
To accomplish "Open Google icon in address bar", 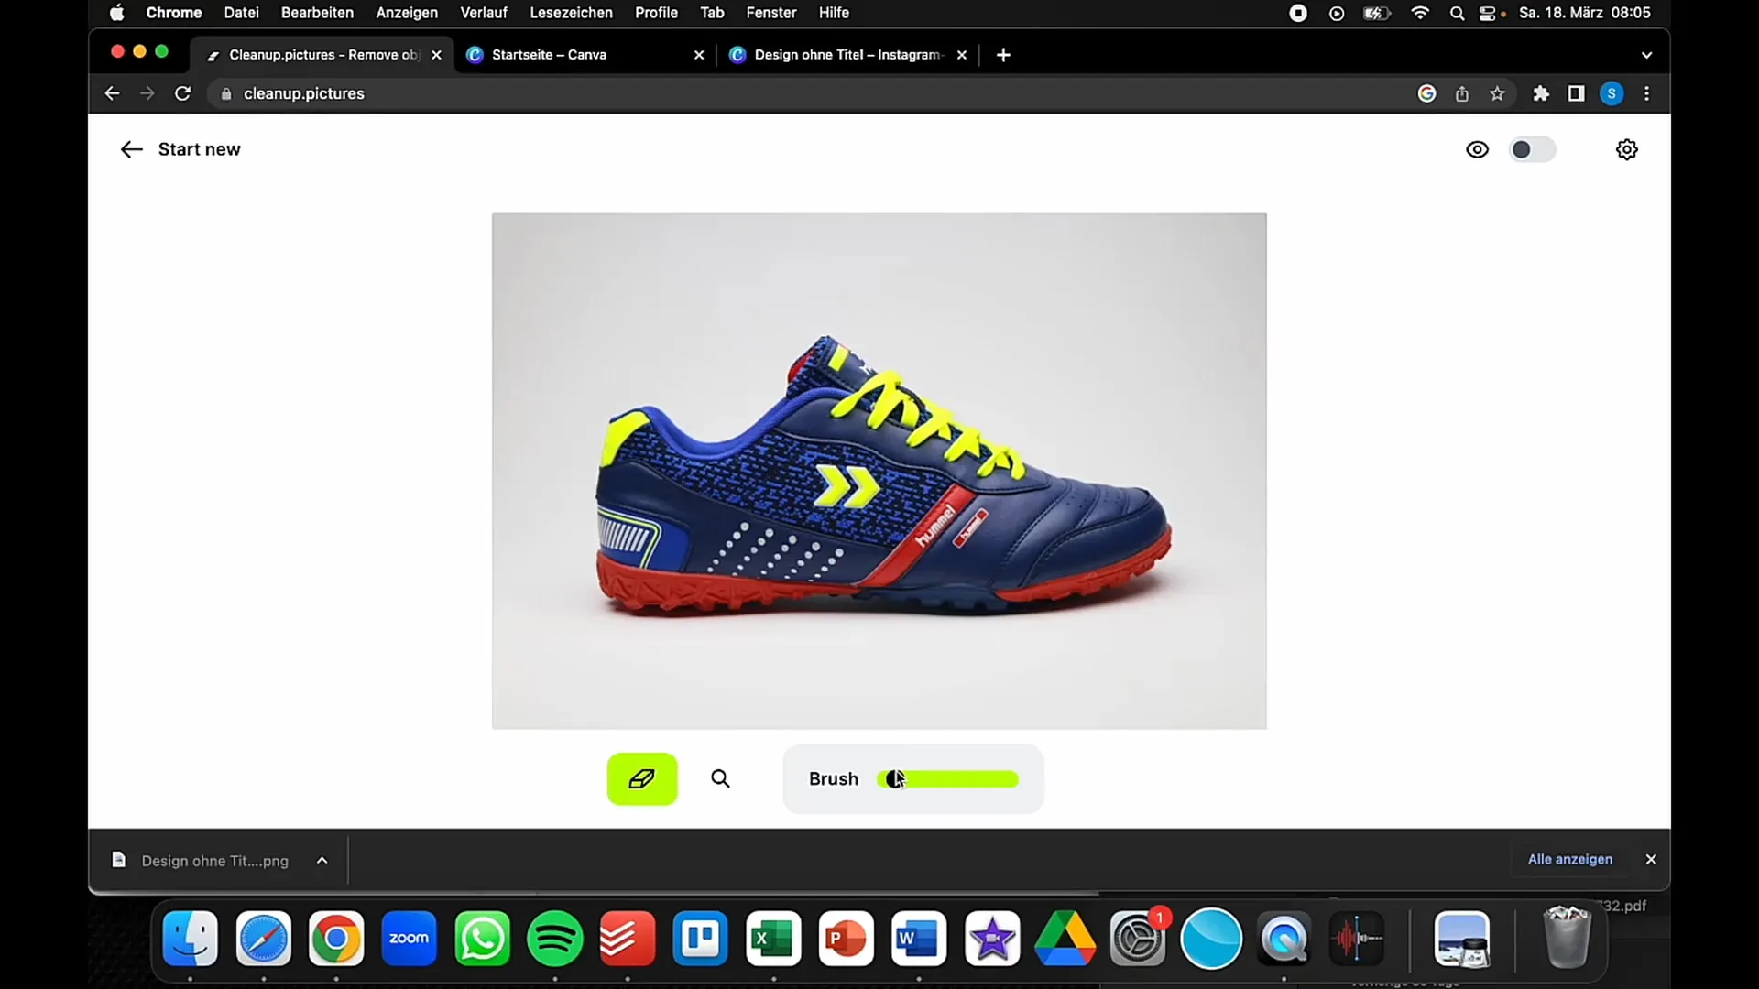I will (x=1426, y=93).
